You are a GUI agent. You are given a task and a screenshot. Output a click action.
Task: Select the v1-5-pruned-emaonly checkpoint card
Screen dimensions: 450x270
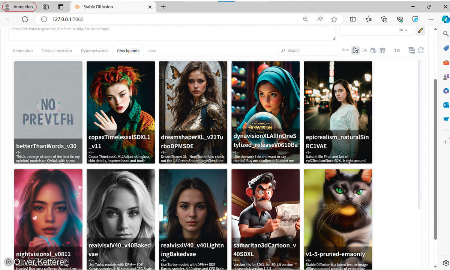[x=338, y=219]
